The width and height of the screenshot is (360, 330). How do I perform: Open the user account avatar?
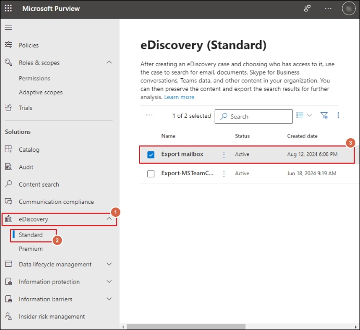349,8
